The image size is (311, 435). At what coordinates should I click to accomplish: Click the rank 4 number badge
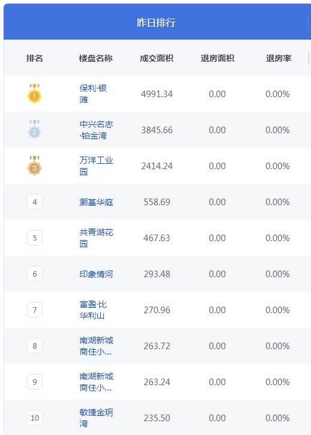35,202
